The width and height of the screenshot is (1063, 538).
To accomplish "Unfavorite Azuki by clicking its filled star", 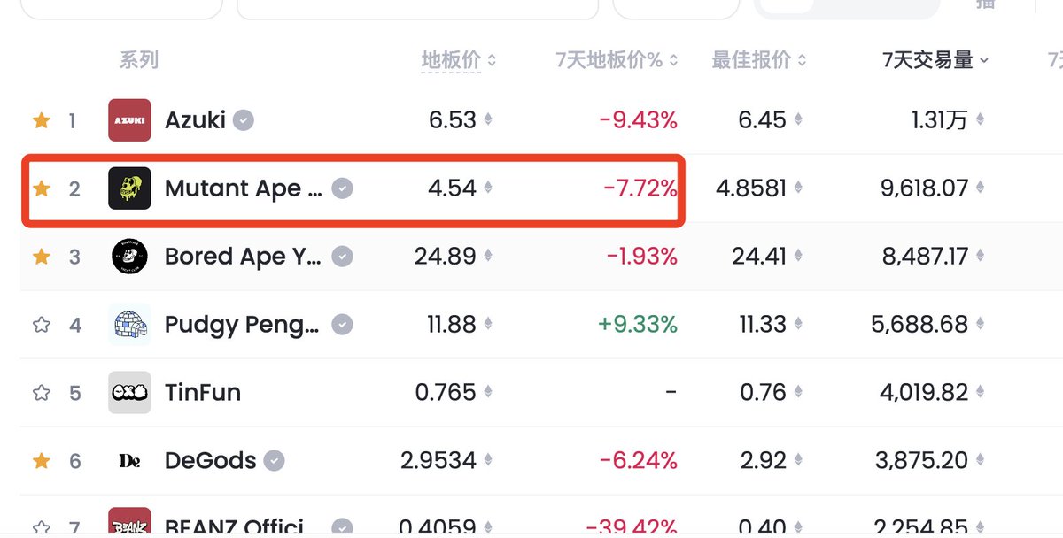I will click(x=41, y=120).
